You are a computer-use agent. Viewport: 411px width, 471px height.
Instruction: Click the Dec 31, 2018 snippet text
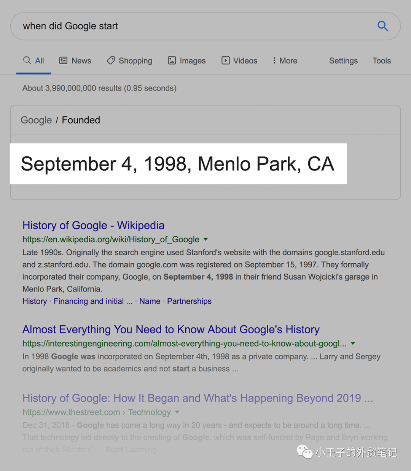tap(205, 438)
